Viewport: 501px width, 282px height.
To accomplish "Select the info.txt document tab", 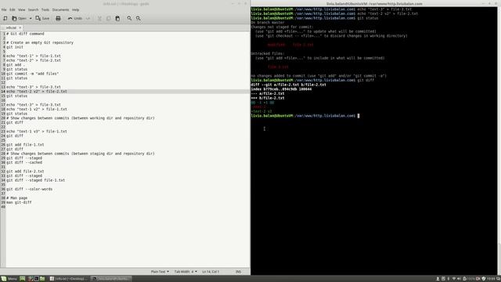I will pyautogui.click(x=11, y=28).
